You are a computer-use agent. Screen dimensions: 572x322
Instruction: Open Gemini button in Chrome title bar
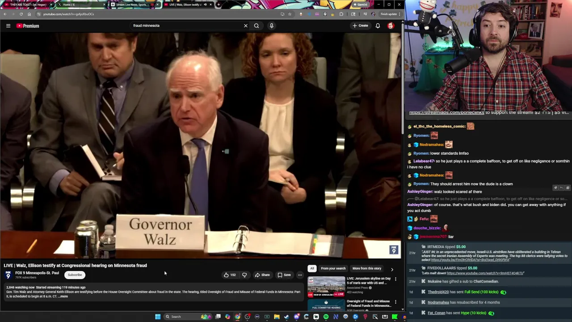pyautogui.click(x=360, y=4)
